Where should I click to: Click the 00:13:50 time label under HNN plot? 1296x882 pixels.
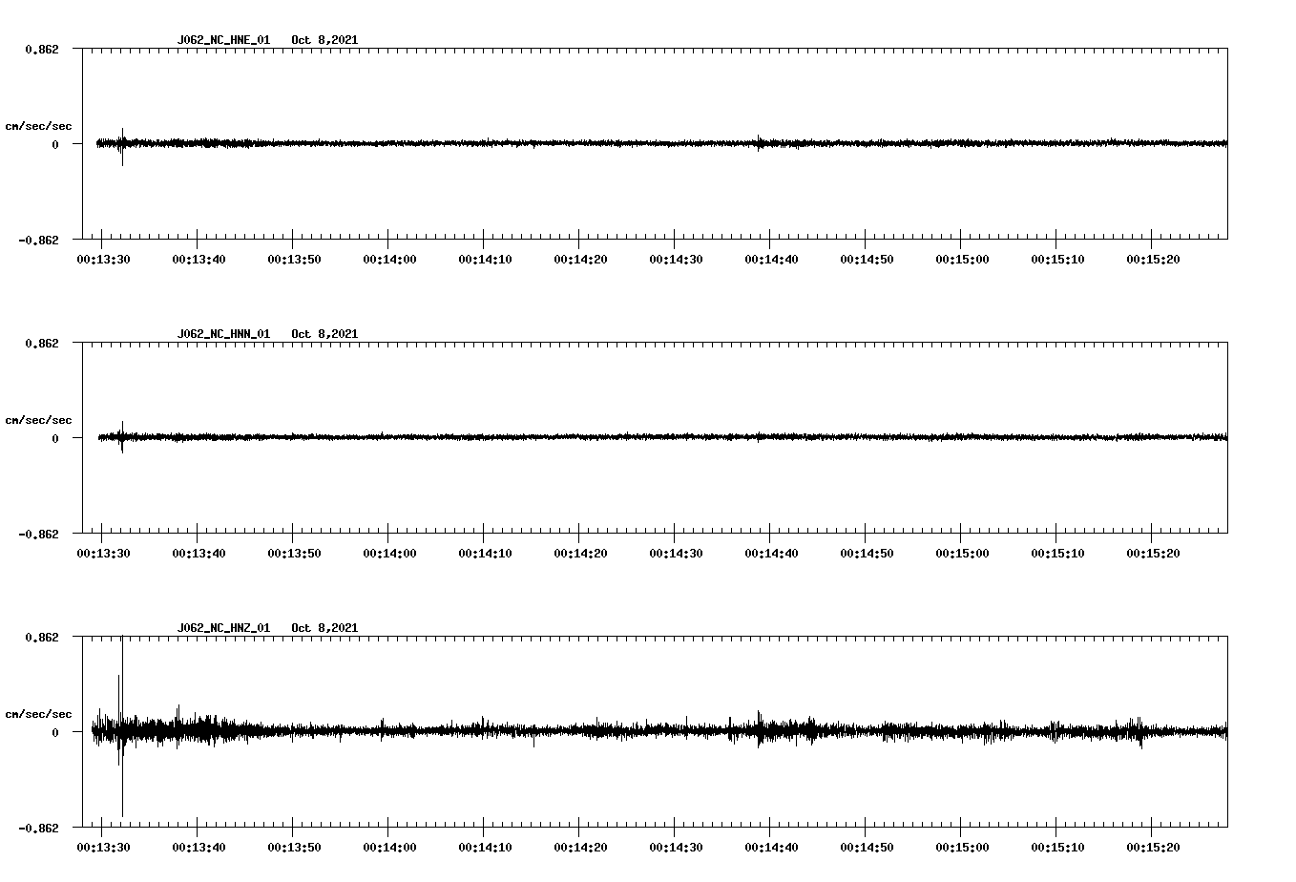(x=294, y=554)
